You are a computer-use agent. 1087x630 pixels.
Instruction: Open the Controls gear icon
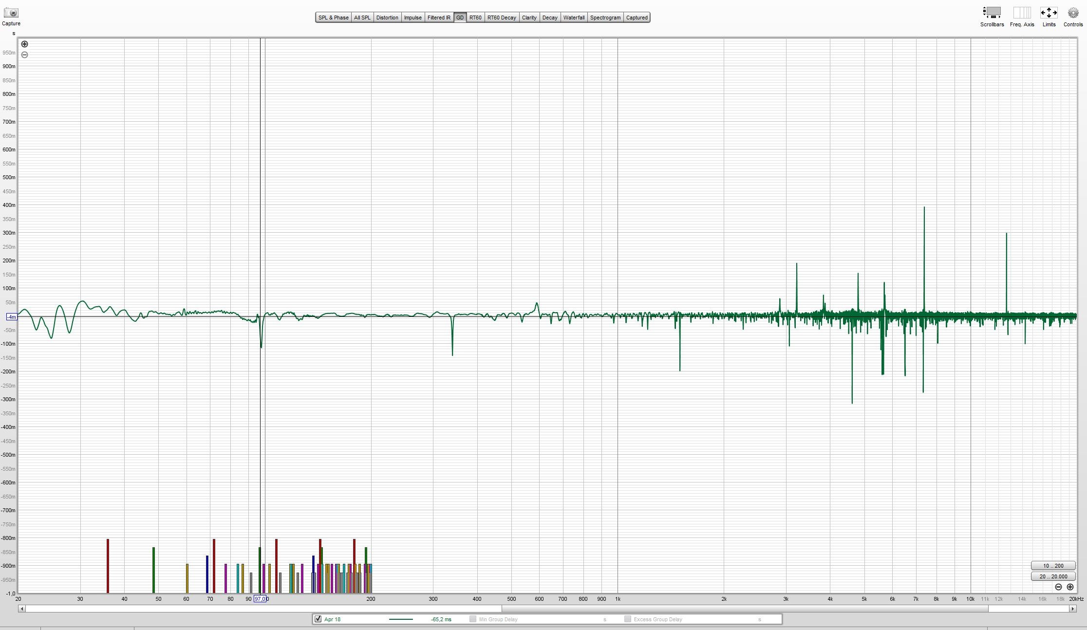[x=1073, y=13]
